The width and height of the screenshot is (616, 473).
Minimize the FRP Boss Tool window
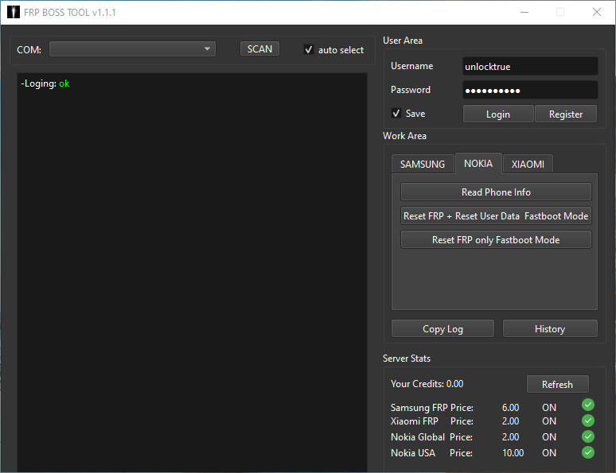524,13
